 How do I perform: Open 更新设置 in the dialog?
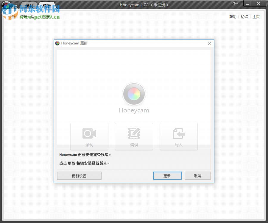tap(79, 175)
